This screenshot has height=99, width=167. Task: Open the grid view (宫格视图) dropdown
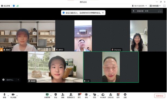(x=155, y=6)
